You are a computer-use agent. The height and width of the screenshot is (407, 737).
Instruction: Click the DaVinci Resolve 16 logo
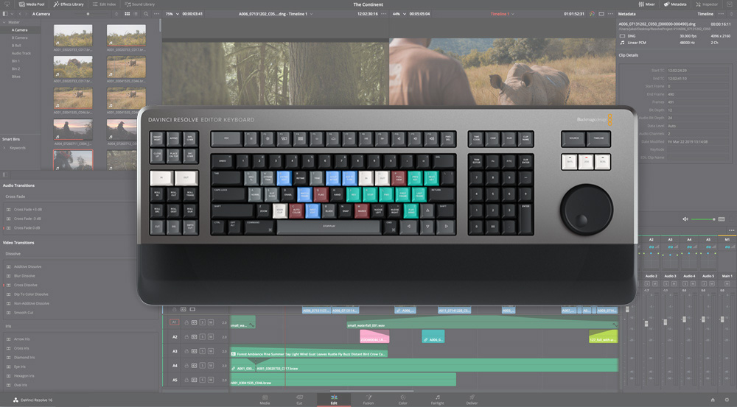pyautogui.click(x=15, y=400)
